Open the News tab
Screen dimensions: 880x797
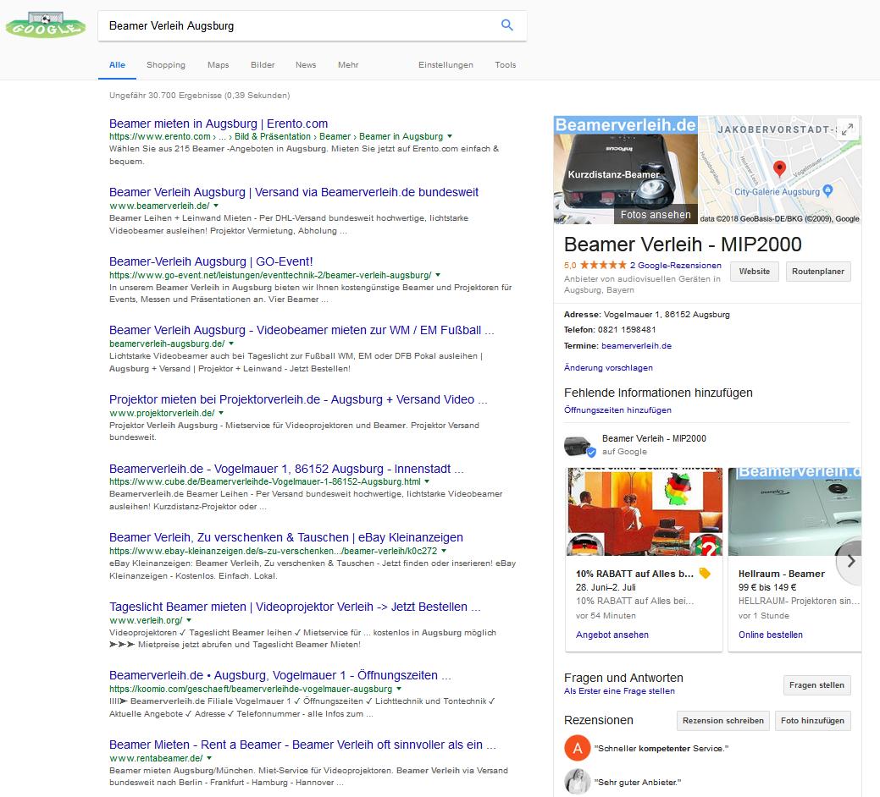coord(306,65)
